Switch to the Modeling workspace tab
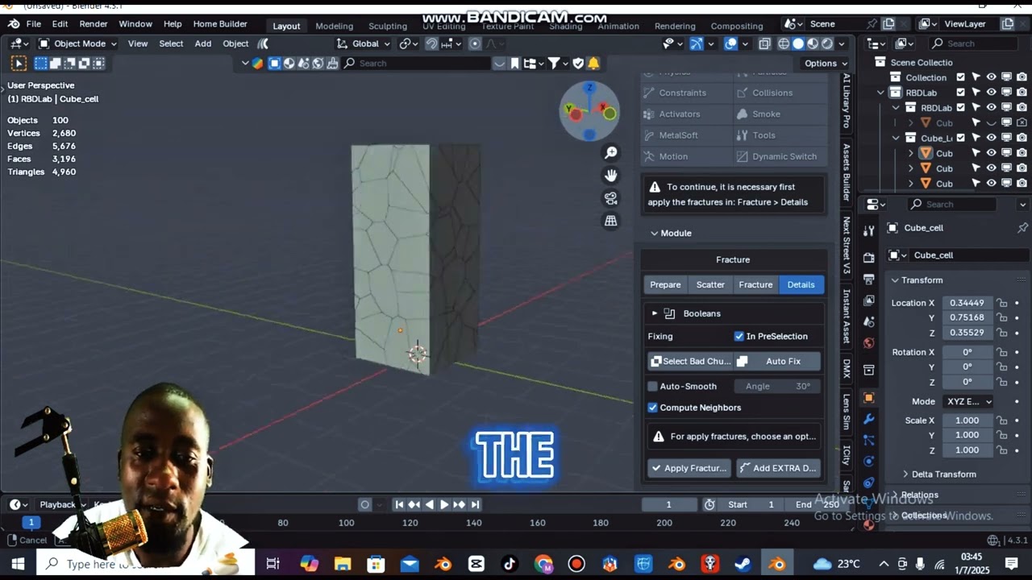This screenshot has width=1032, height=580. pos(334,26)
